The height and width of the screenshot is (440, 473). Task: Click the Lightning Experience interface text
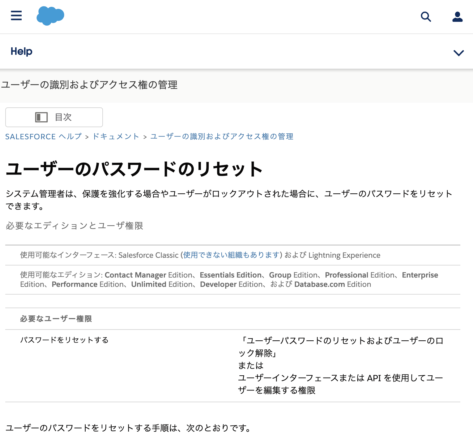click(344, 255)
